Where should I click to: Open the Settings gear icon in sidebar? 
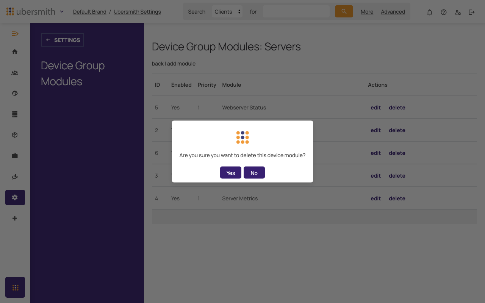15,197
